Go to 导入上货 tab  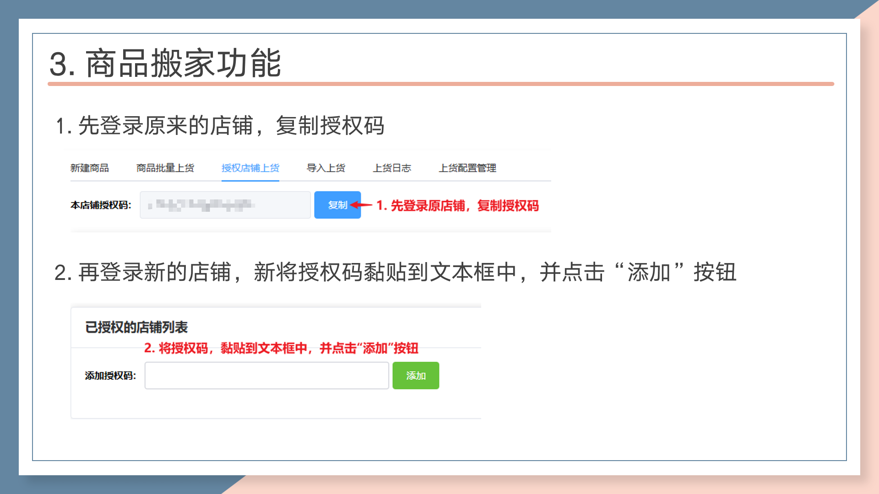pos(326,168)
